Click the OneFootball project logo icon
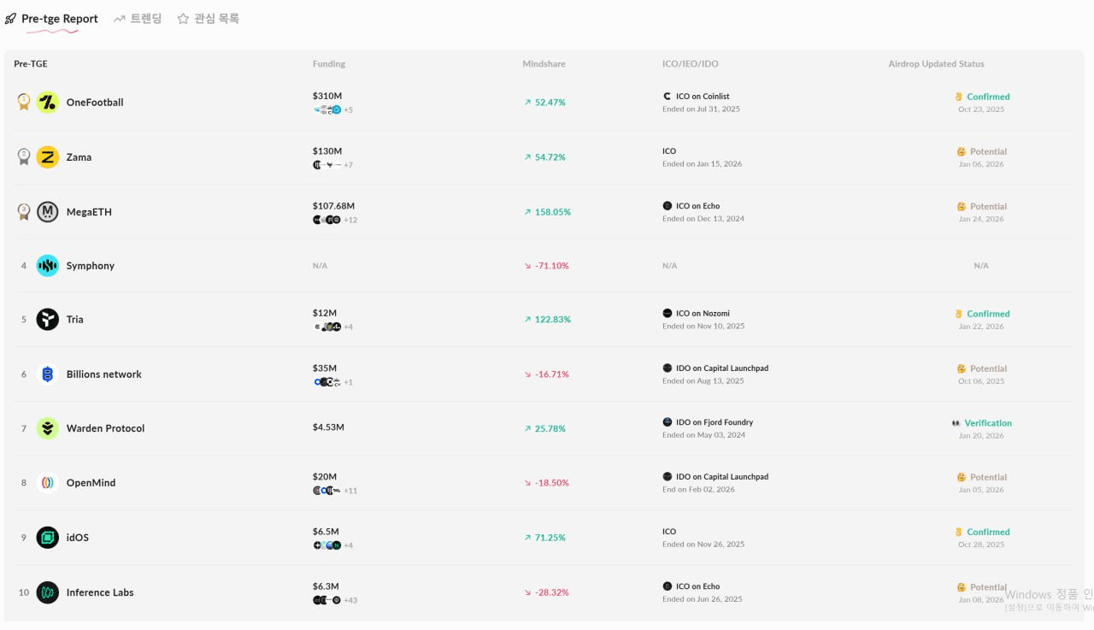The height and width of the screenshot is (630, 1094). pyautogui.click(x=47, y=103)
